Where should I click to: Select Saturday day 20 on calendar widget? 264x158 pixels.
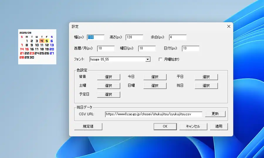[x=52, y=49]
